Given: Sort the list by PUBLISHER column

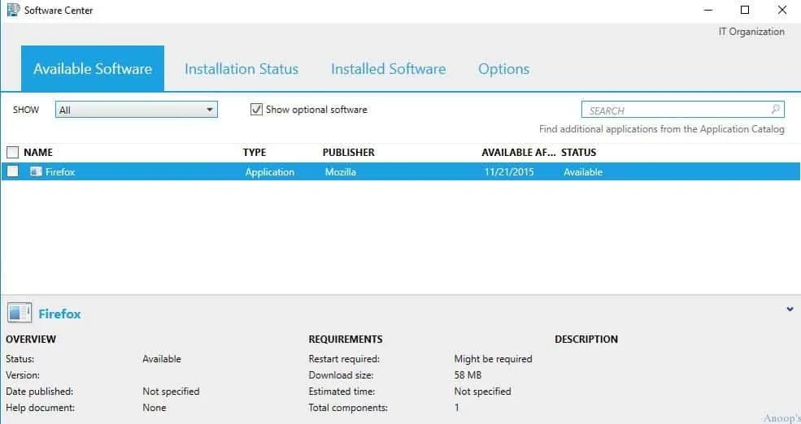Looking at the screenshot, I should coord(348,152).
